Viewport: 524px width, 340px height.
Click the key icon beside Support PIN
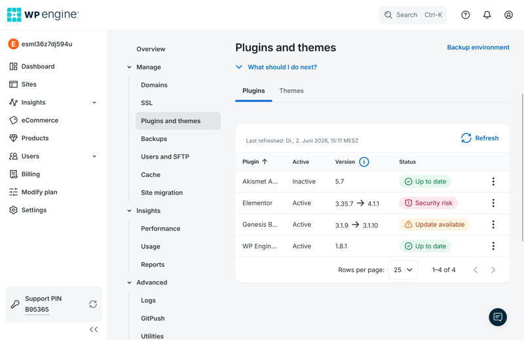tap(15, 304)
